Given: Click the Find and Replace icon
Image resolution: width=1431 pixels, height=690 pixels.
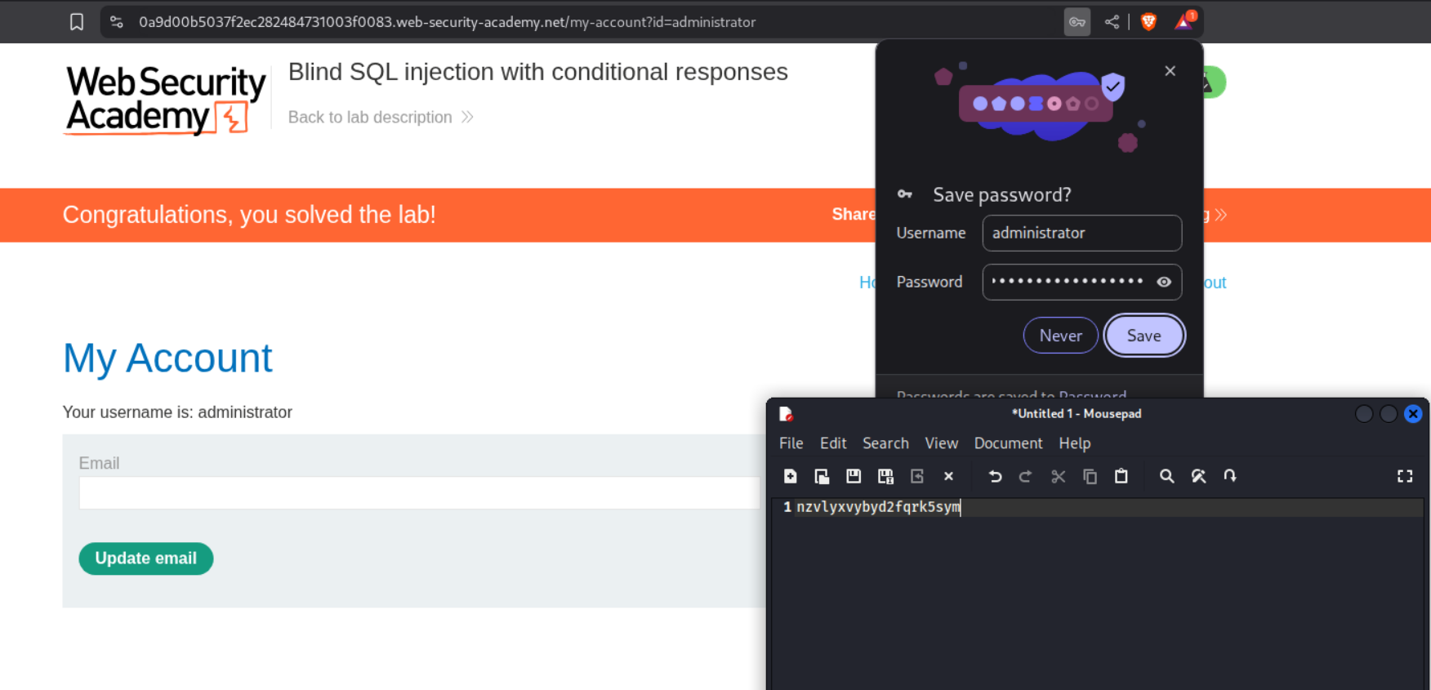Looking at the screenshot, I should coord(1198,476).
